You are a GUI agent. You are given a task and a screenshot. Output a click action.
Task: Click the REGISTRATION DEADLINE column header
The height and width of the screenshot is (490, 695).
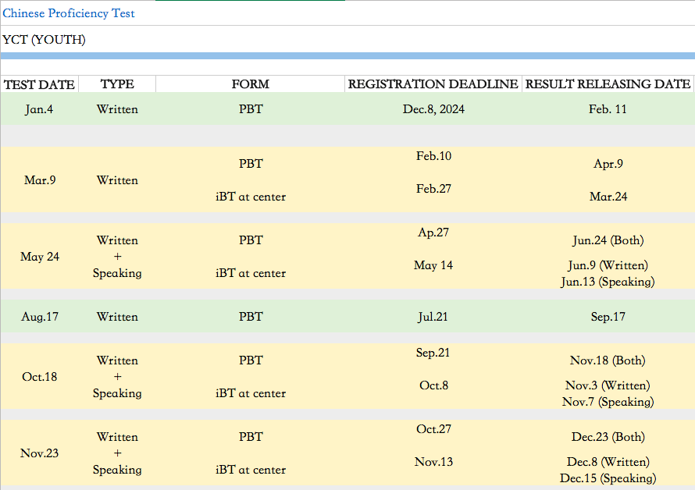tap(433, 84)
